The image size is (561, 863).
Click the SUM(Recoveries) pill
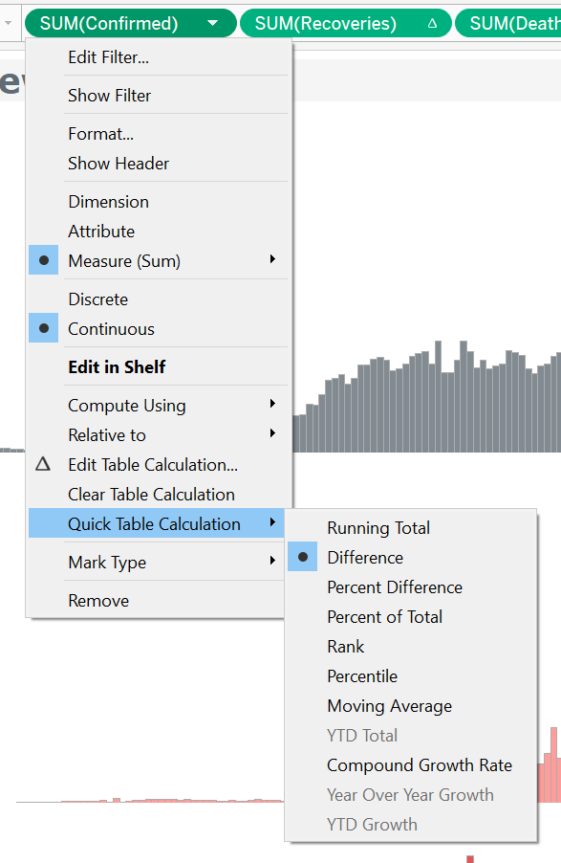click(345, 23)
